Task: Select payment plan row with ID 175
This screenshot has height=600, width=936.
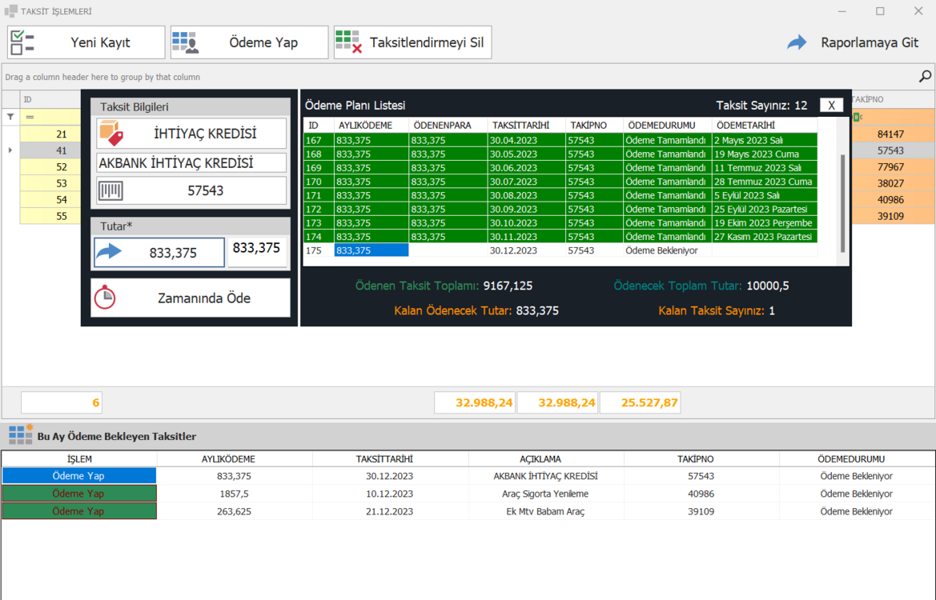Action: click(560, 250)
